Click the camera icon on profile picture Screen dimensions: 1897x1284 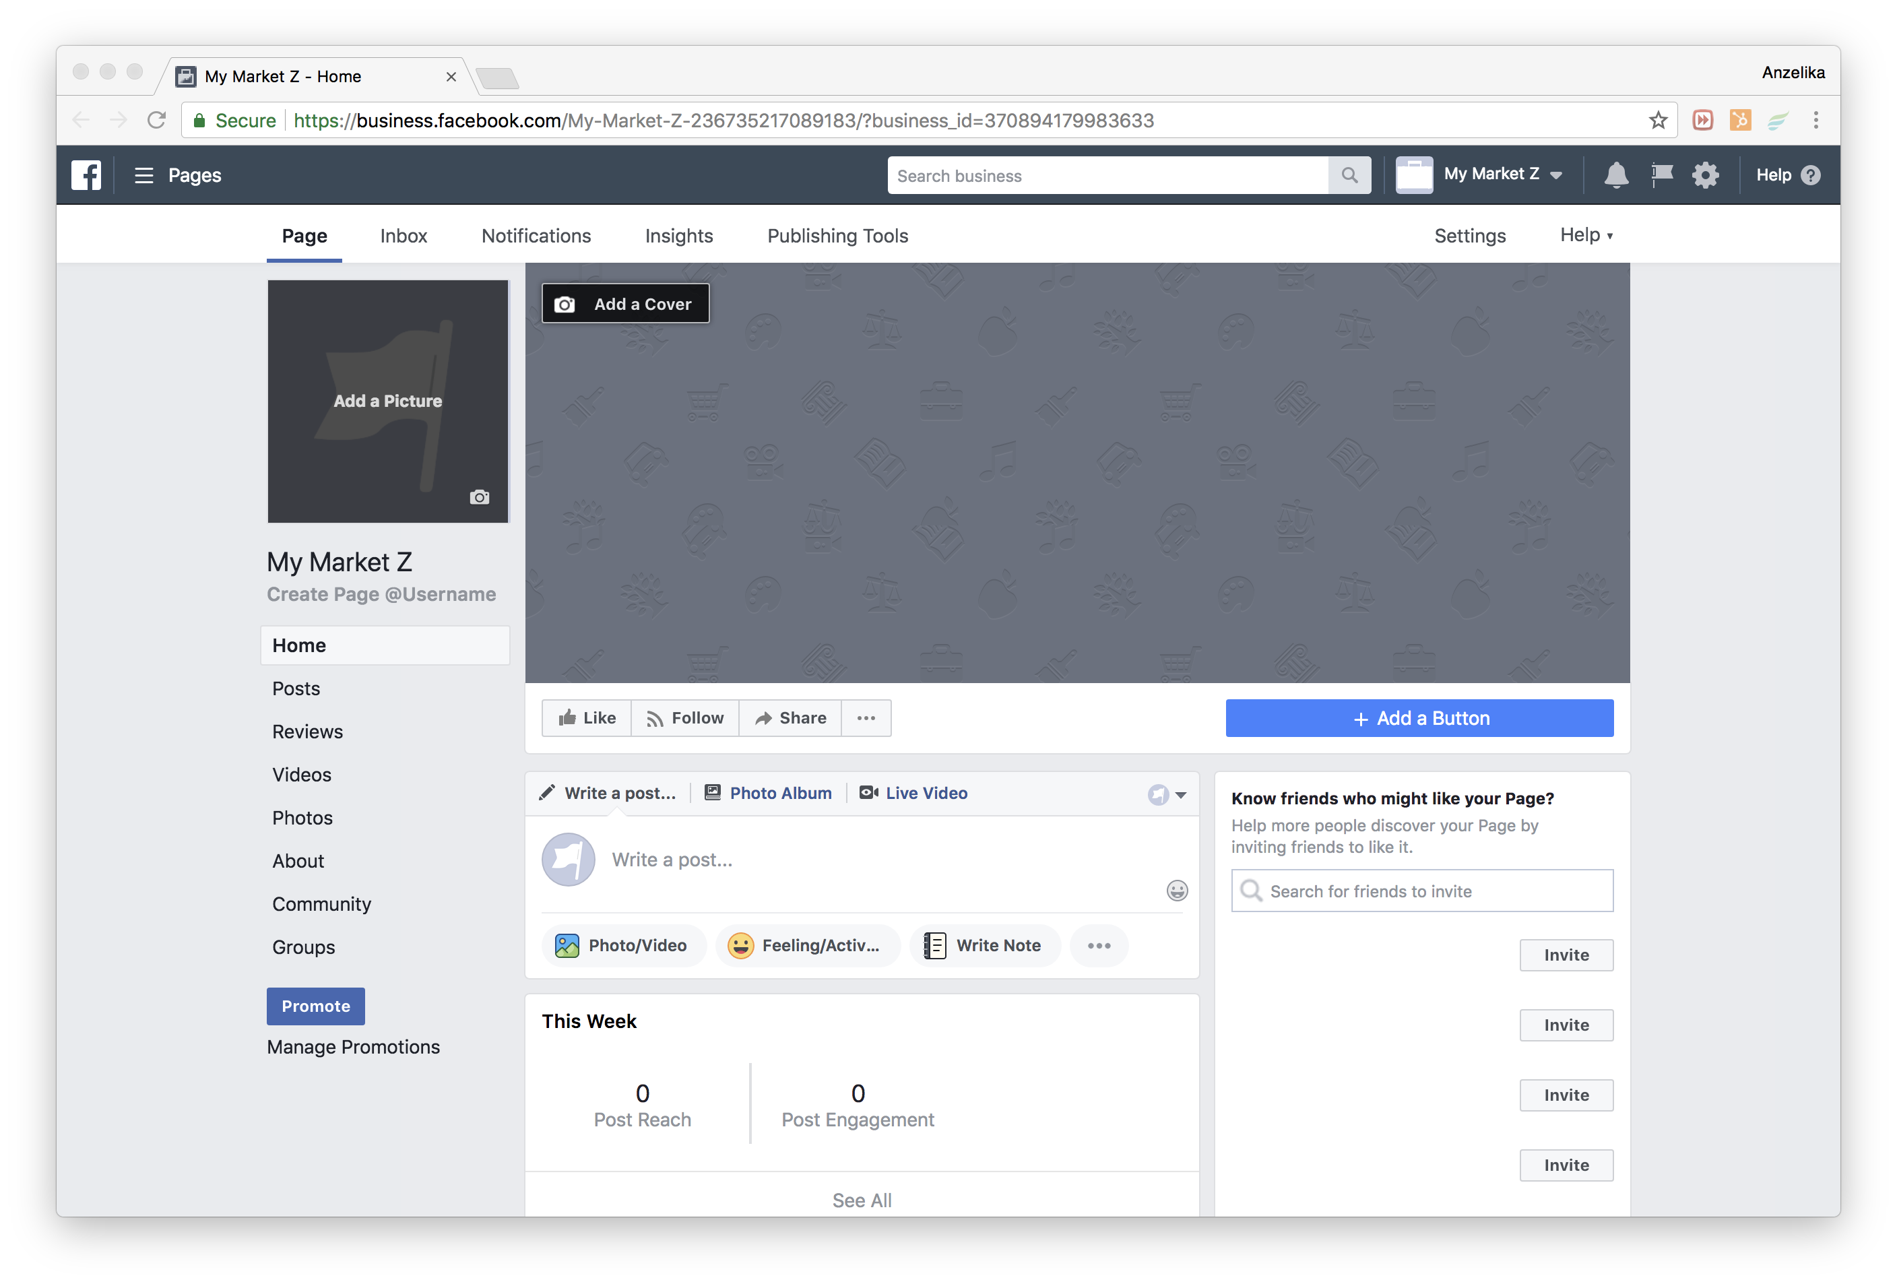(x=479, y=496)
